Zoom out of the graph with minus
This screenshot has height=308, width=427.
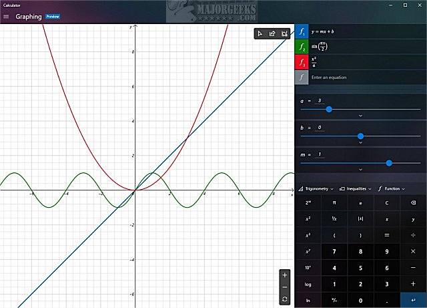click(x=285, y=287)
